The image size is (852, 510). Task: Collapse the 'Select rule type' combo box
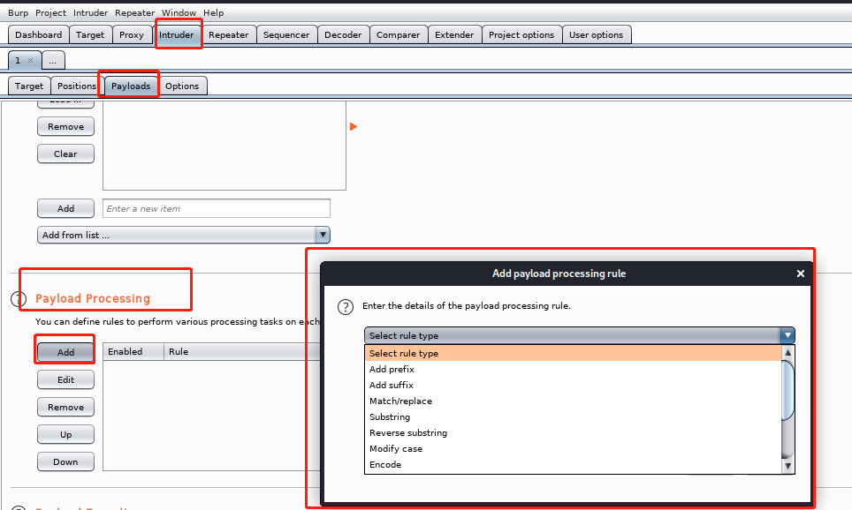click(x=579, y=335)
